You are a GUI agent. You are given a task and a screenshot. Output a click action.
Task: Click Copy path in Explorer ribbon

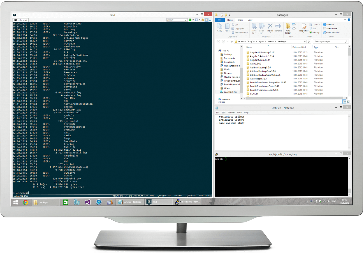pyautogui.click(x=238, y=29)
